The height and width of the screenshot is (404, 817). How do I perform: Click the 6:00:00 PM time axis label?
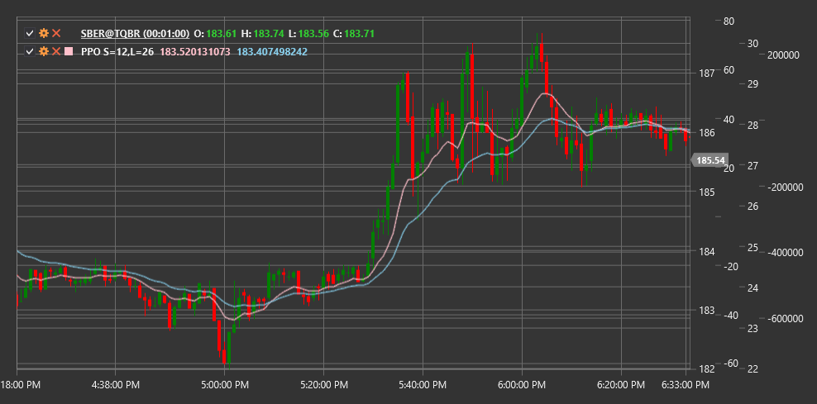[x=522, y=385]
